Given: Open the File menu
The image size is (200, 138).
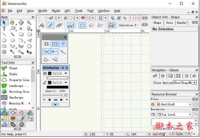Looking at the screenshot, I should click(x=10, y=11).
